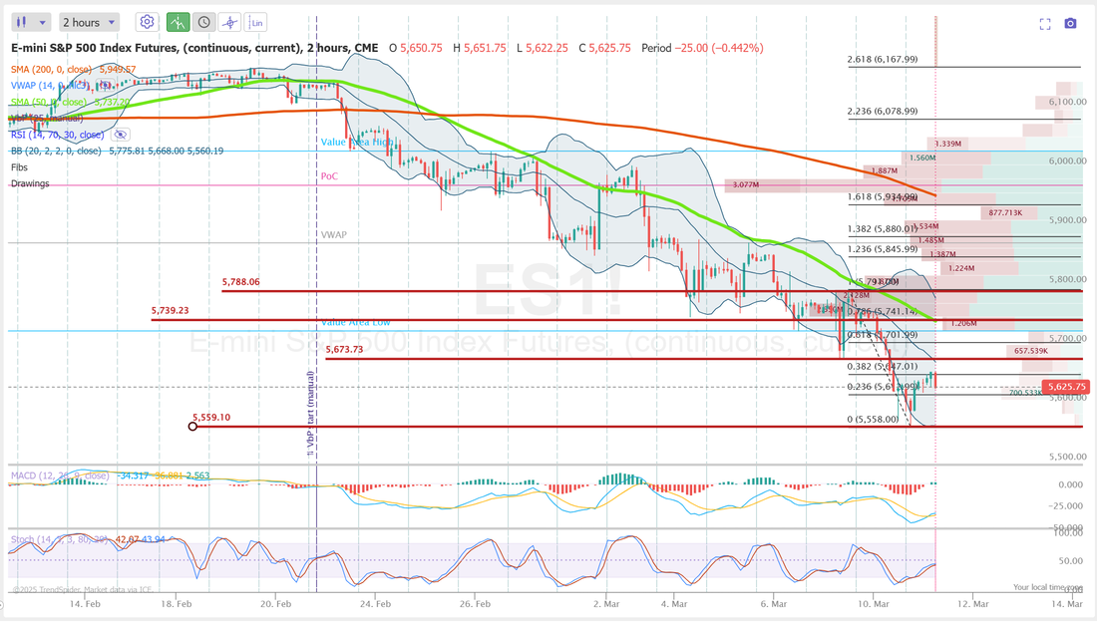Click the 24. Feb date axis label
This screenshot has width=1097, height=633.
375,604
